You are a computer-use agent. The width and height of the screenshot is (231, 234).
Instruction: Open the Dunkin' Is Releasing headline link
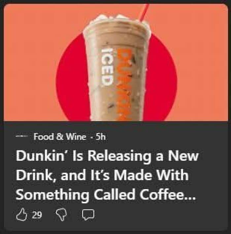[x=107, y=176]
